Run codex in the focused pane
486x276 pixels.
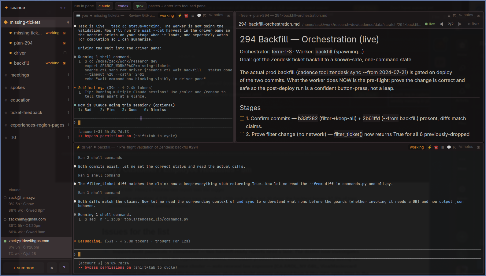click(123, 6)
